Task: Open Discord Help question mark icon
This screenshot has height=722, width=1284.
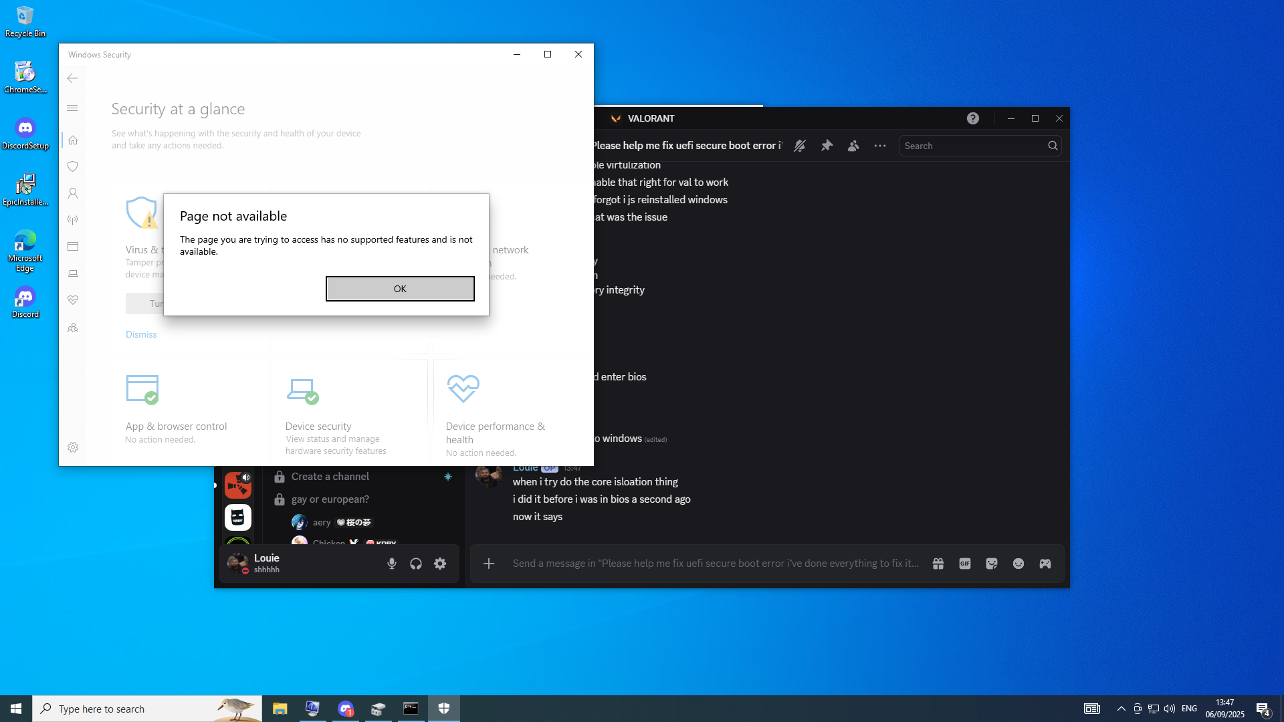Action: tap(973, 118)
